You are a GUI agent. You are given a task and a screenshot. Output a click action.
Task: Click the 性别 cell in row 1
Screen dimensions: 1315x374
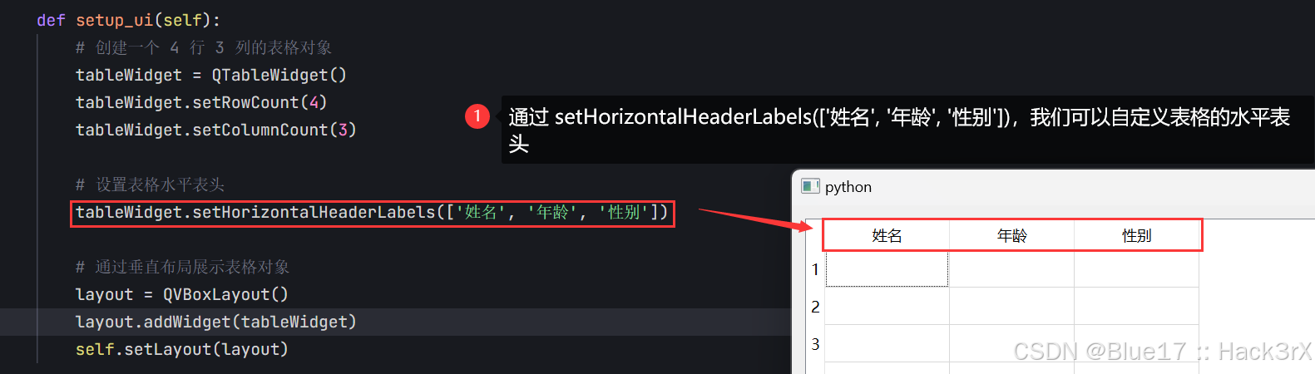[1136, 269]
